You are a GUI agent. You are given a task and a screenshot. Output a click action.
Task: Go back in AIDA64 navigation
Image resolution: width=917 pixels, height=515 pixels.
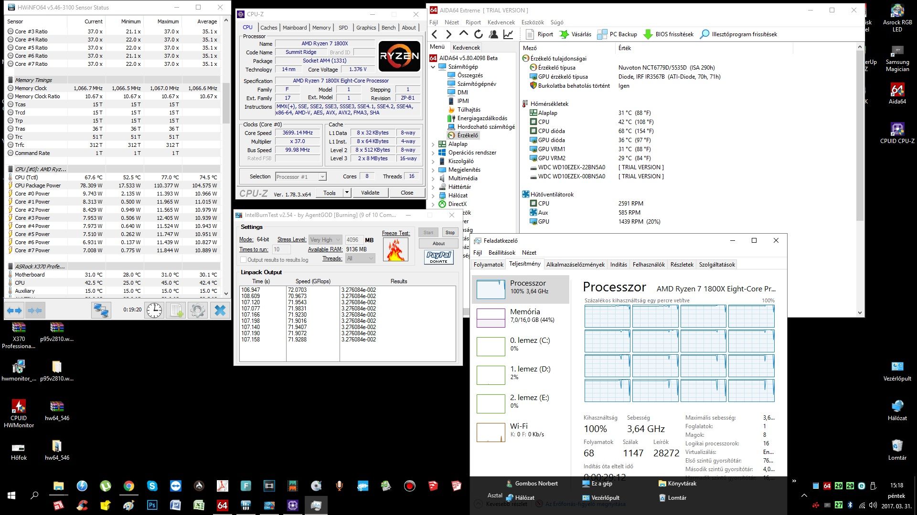[x=434, y=34]
